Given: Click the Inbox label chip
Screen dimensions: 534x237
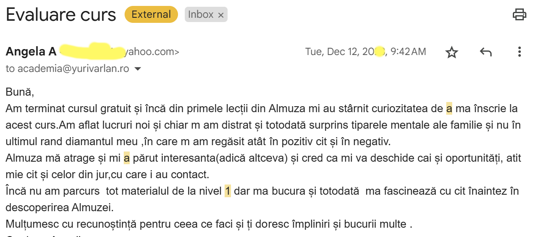Looking at the screenshot, I should [x=200, y=14].
